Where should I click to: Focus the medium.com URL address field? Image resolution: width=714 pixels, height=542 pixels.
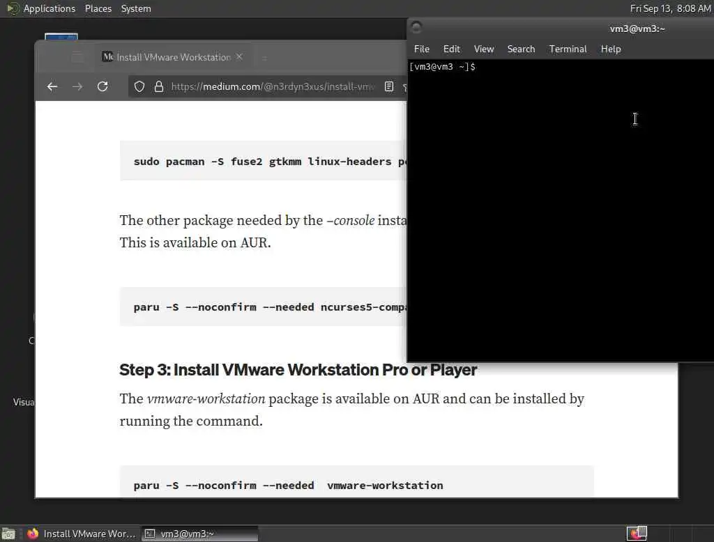(x=273, y=86)
